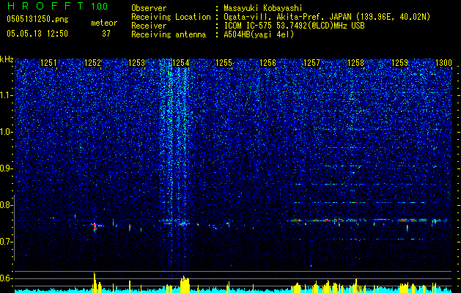461x293 pixels.
Task: Select filename 0505131250.png
Action: click(37, 19)
